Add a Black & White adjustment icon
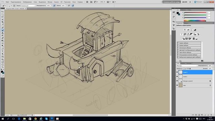Image resolution: width=215 pixels, height=121 pixels. click(x=191, y=34)
